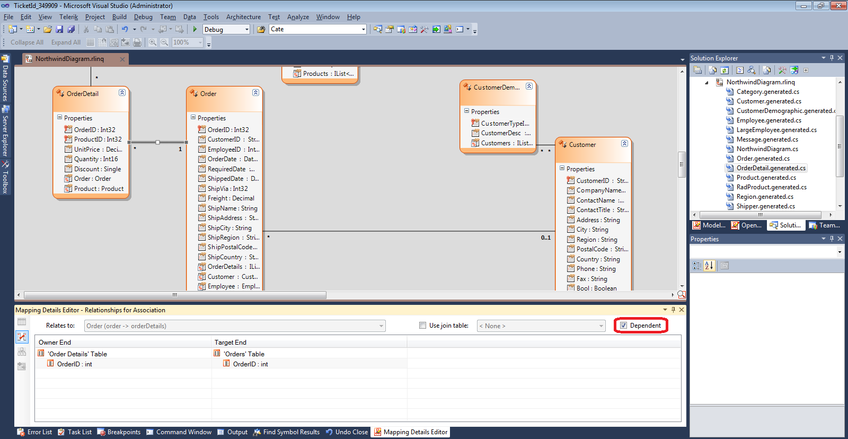
Task: Click the diagram horizontal scrollbar thumb
Action: click(x=175, y=295)
